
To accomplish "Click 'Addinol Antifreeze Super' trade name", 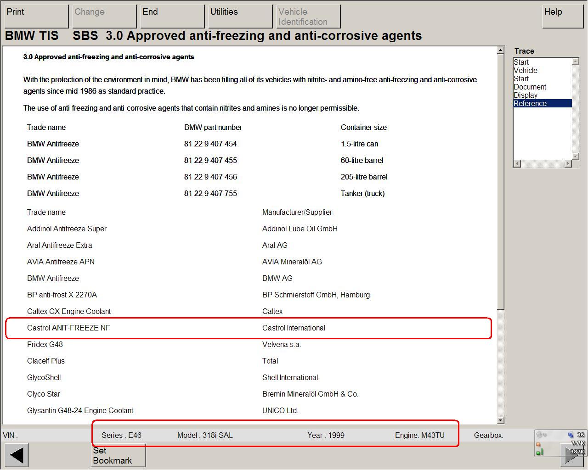I will (67, 229).
